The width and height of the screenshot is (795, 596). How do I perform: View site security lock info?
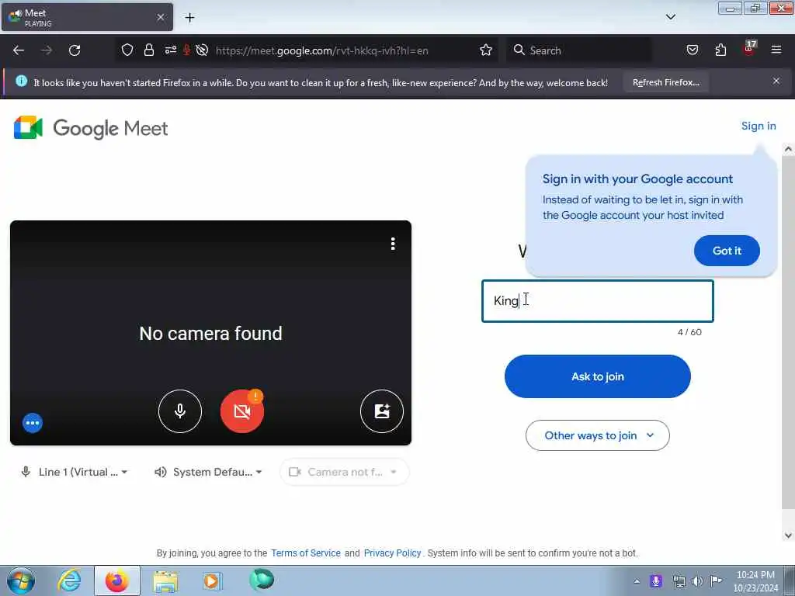(x=148, y=50)
